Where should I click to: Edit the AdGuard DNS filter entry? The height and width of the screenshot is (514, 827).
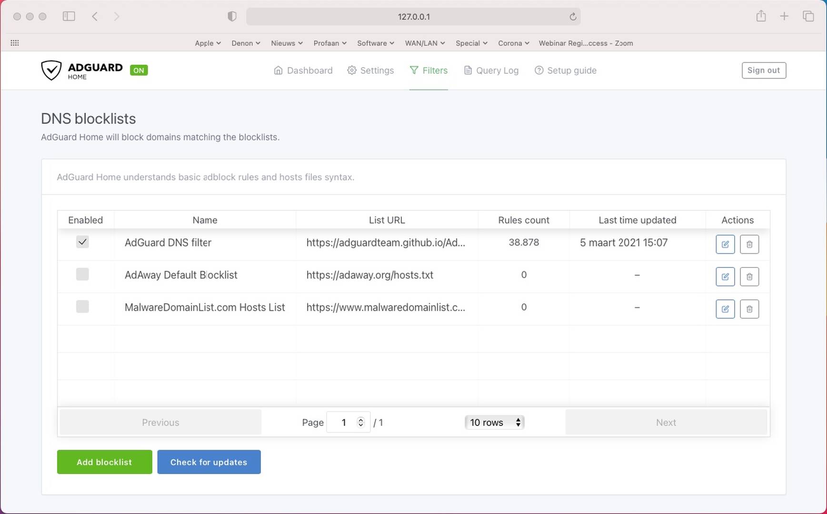click(x=725, y=244)
